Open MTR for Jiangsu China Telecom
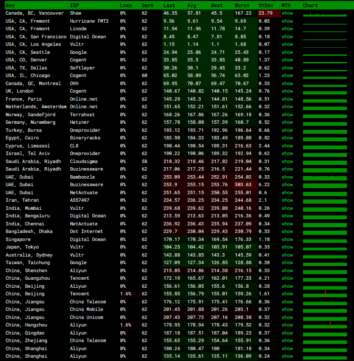Screen dimensions: 354x361 (x=287, y=302)
